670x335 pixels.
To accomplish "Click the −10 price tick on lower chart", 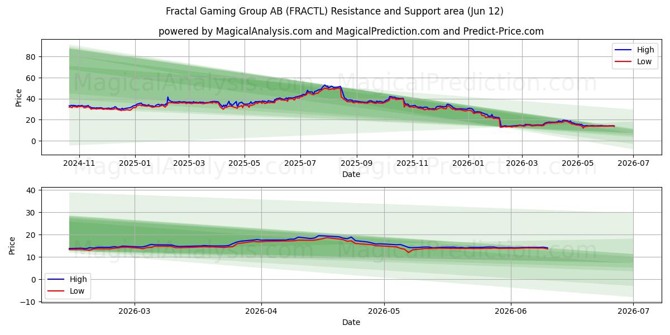I will coord(28,302).
